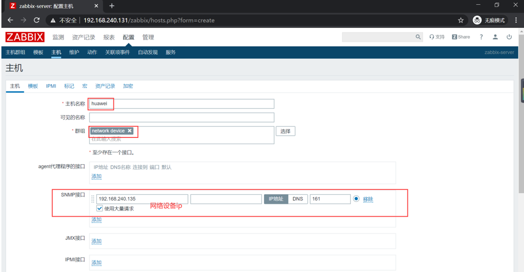Grab the SNMP interface drag handle
This screenshot has height=272, width=524.
93,199
